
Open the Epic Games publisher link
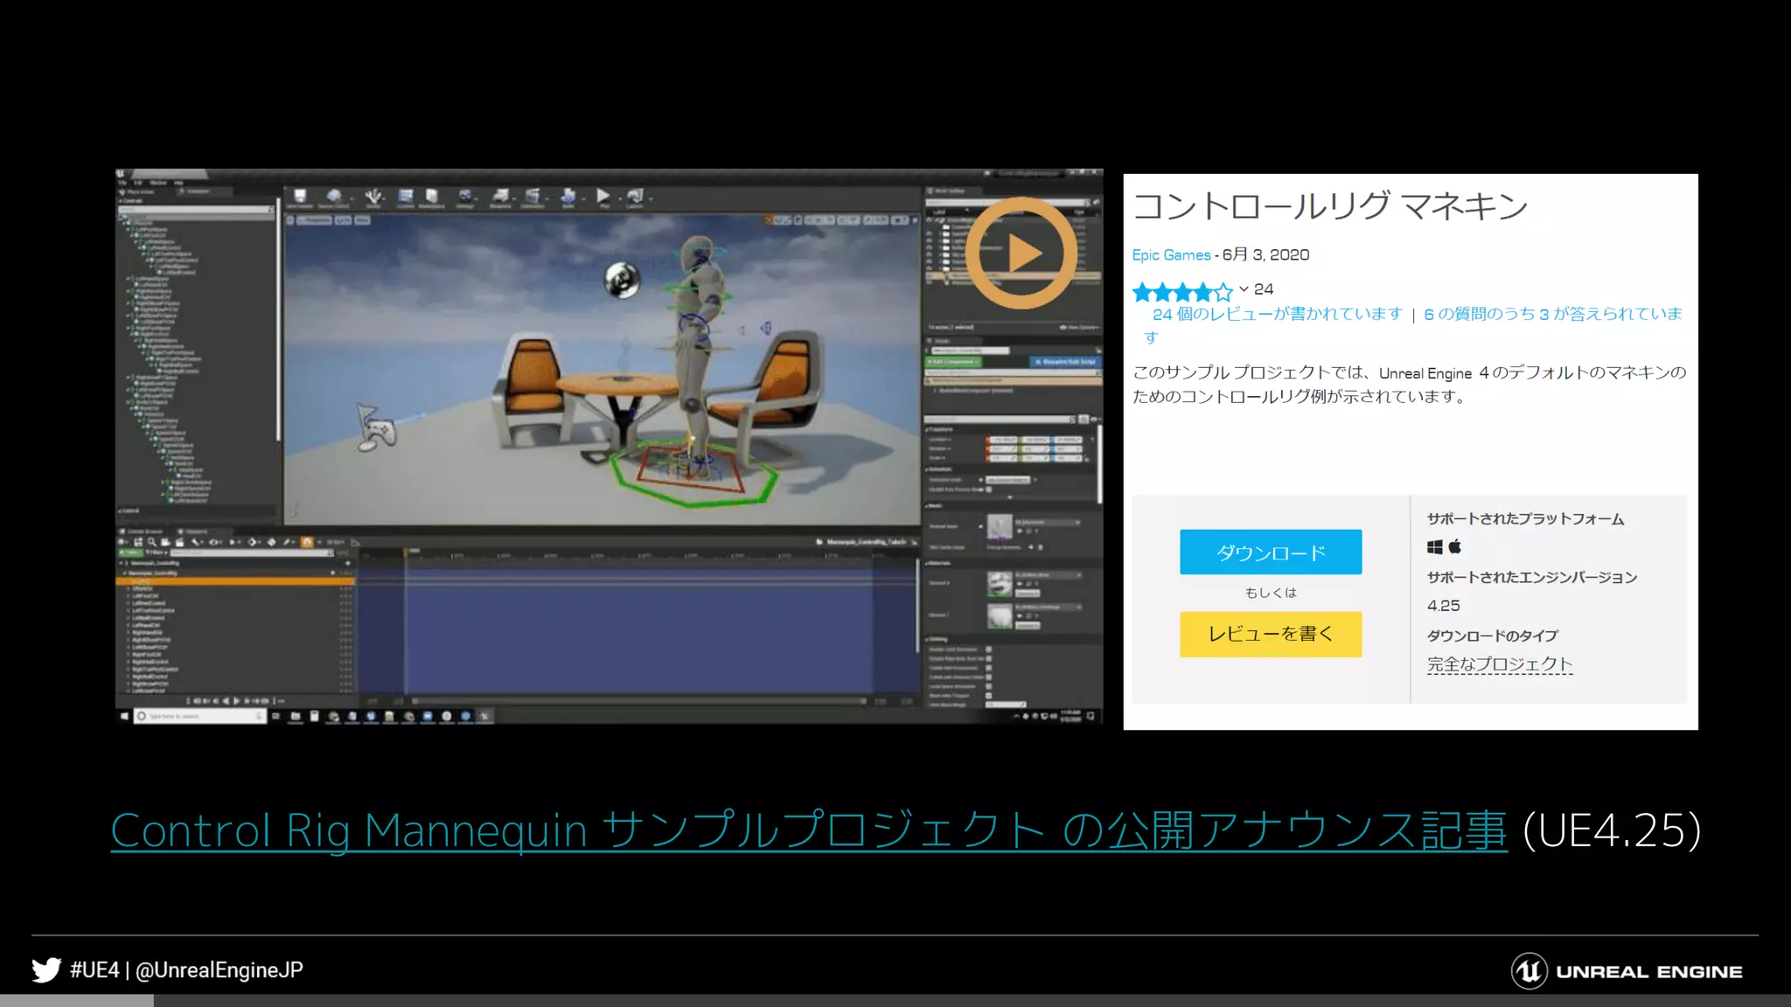pyautogui.click(x=1171, y=255)
